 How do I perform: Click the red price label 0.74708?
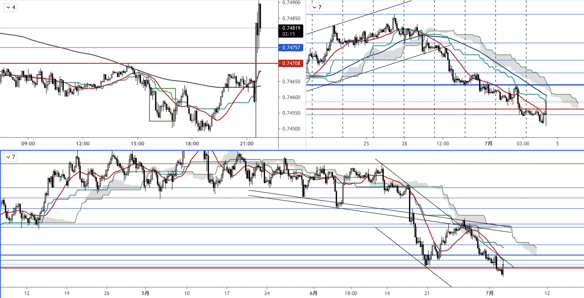point(291,63)
